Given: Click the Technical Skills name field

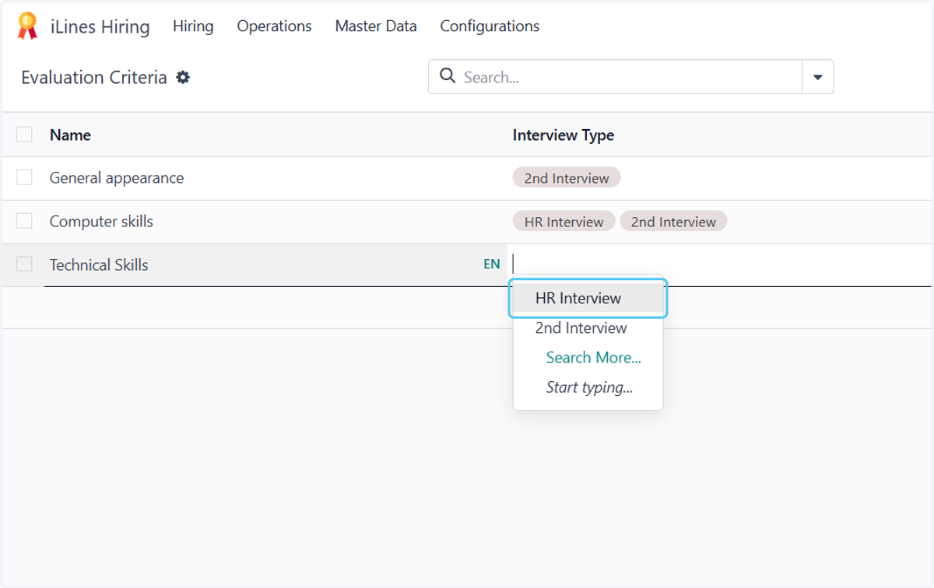Looking at the screenshot, I should pyautogui.click(x=261, y=264).
